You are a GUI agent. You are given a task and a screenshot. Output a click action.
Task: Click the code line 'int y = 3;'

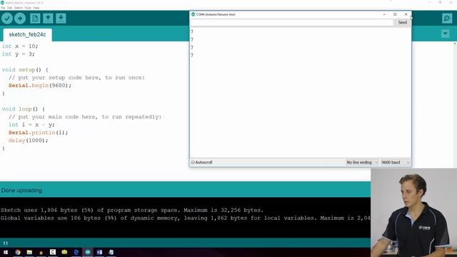pos(18,54)
